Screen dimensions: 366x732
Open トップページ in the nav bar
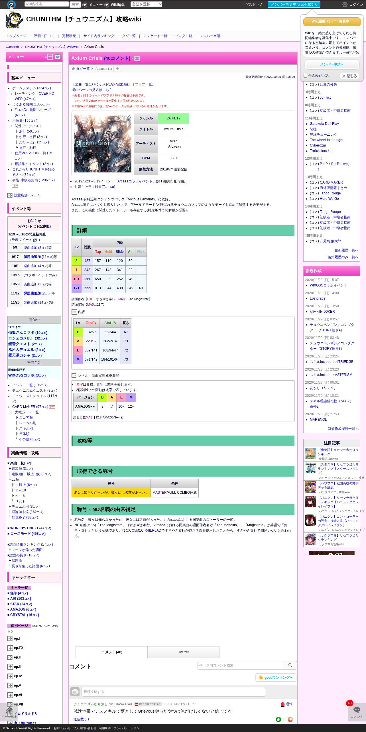[16, 36]
